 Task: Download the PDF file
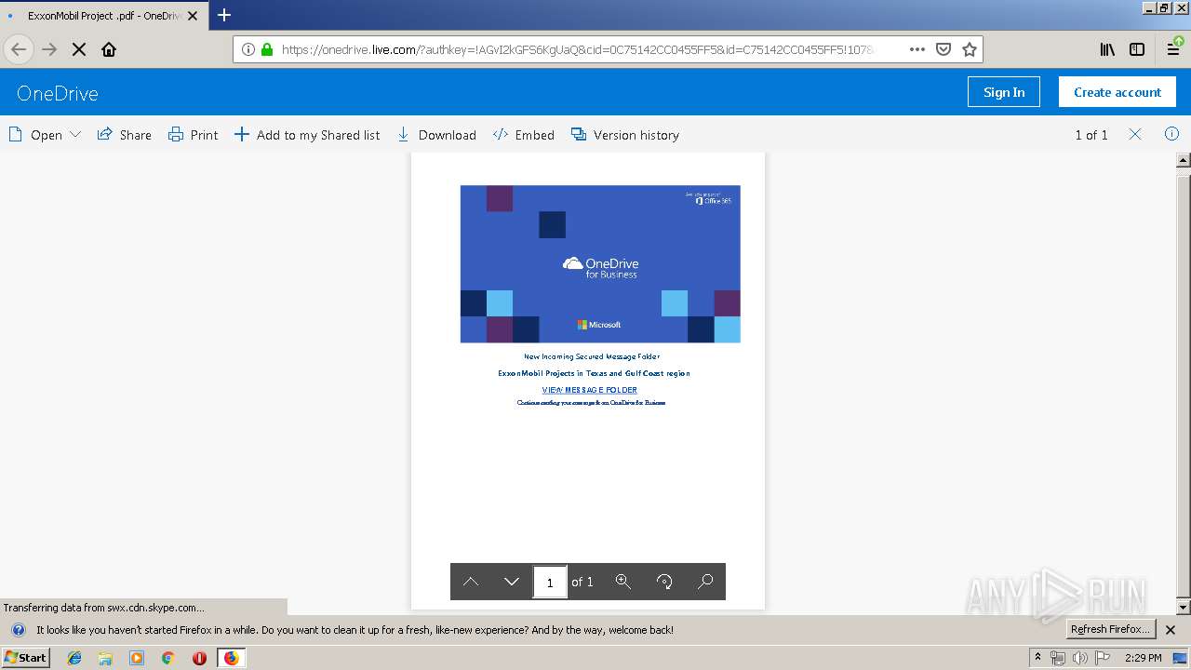(x=436, y=135)
